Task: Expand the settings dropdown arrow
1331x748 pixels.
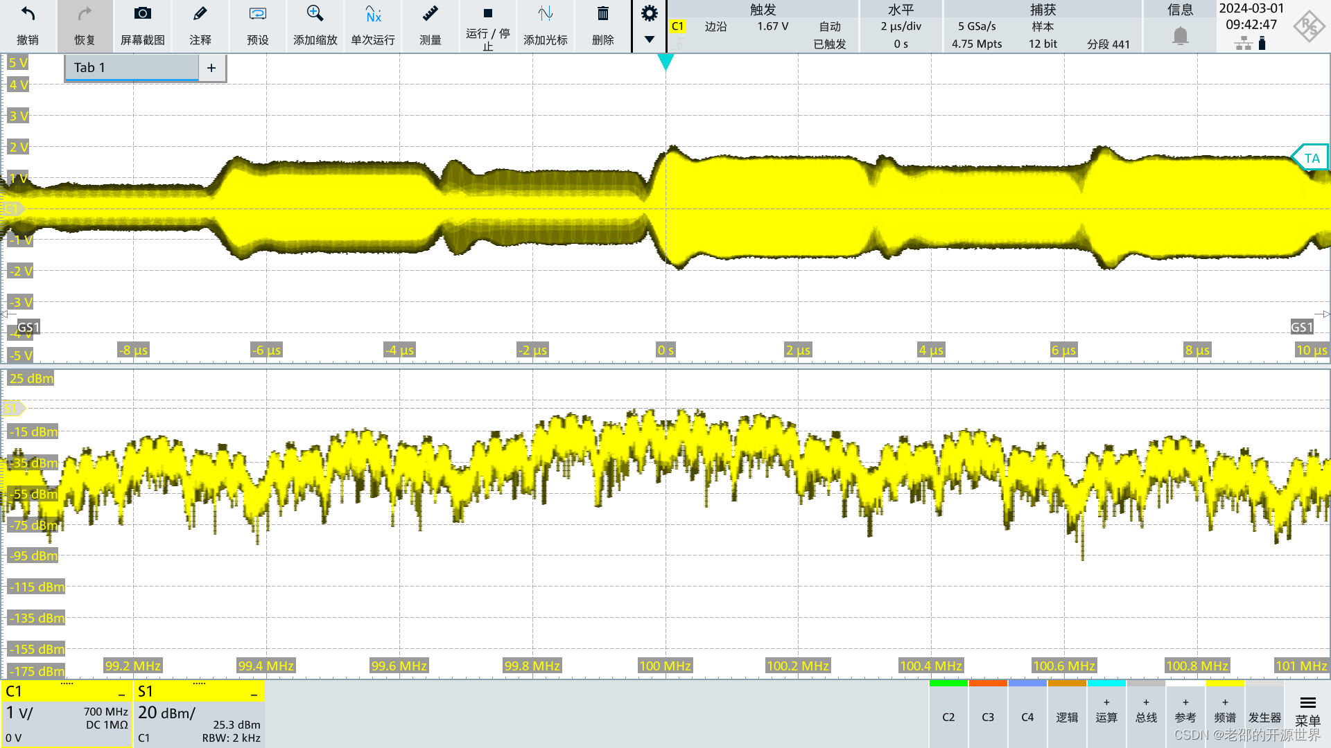Action: click(649, 39)
